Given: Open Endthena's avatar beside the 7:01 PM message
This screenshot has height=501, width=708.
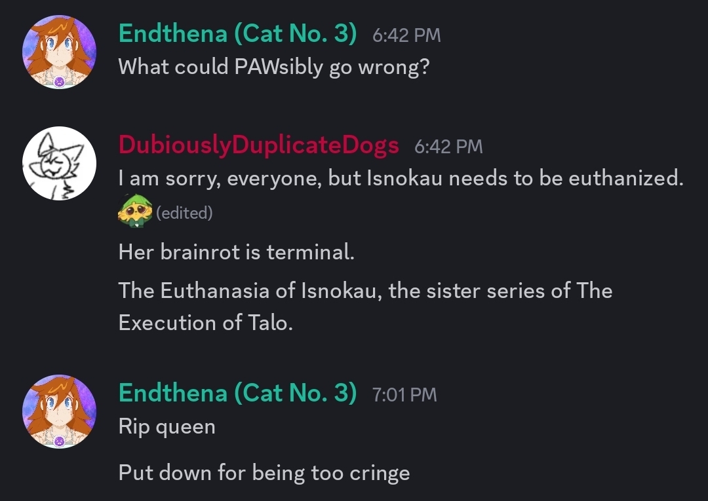Looking at the screenshot, I should tap(59, 411).
